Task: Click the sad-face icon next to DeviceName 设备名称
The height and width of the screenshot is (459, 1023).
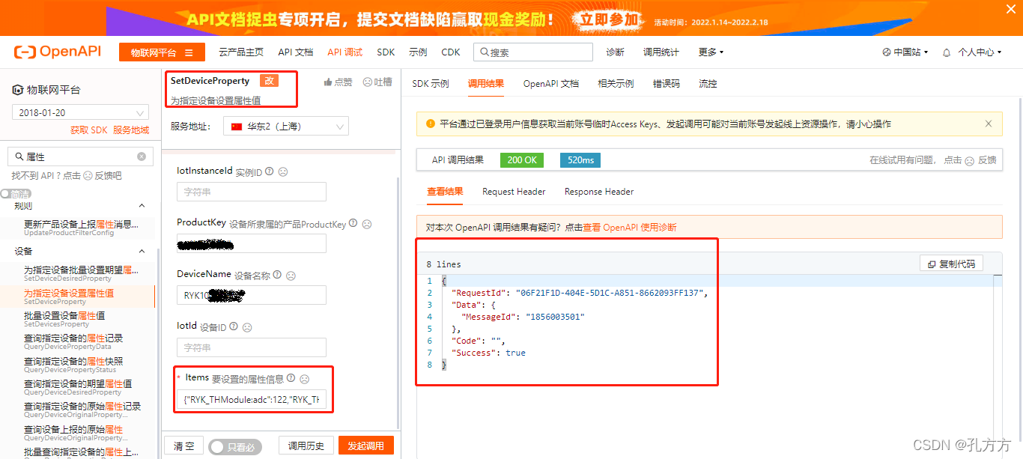Action: coord(291,275)
